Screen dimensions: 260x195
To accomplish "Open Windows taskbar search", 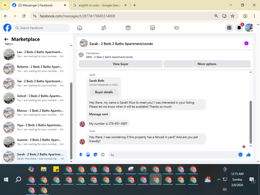I will pyautogui.click(x=18, y=179).
